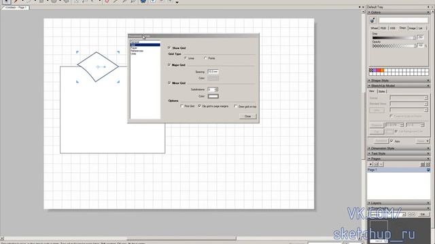The image size is (435, 244).
Task: Toggle Page 1 presentation visibility icon
Action: coord(428,170)
